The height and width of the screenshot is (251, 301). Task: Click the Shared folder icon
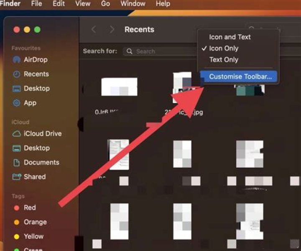(16, 177)
